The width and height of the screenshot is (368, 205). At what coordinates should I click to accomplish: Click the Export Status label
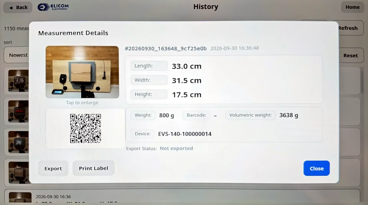(x=141, y=149)
